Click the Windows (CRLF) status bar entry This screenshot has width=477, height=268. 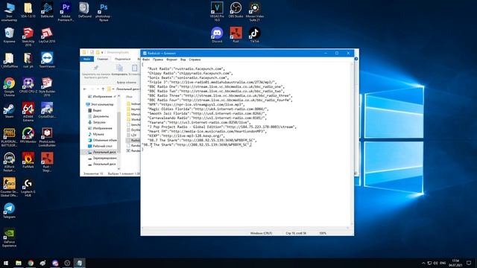pyautogui.click(x=261, y=233)
